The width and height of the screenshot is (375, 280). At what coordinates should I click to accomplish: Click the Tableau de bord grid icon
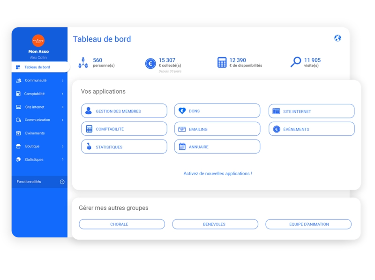point(18,67)
